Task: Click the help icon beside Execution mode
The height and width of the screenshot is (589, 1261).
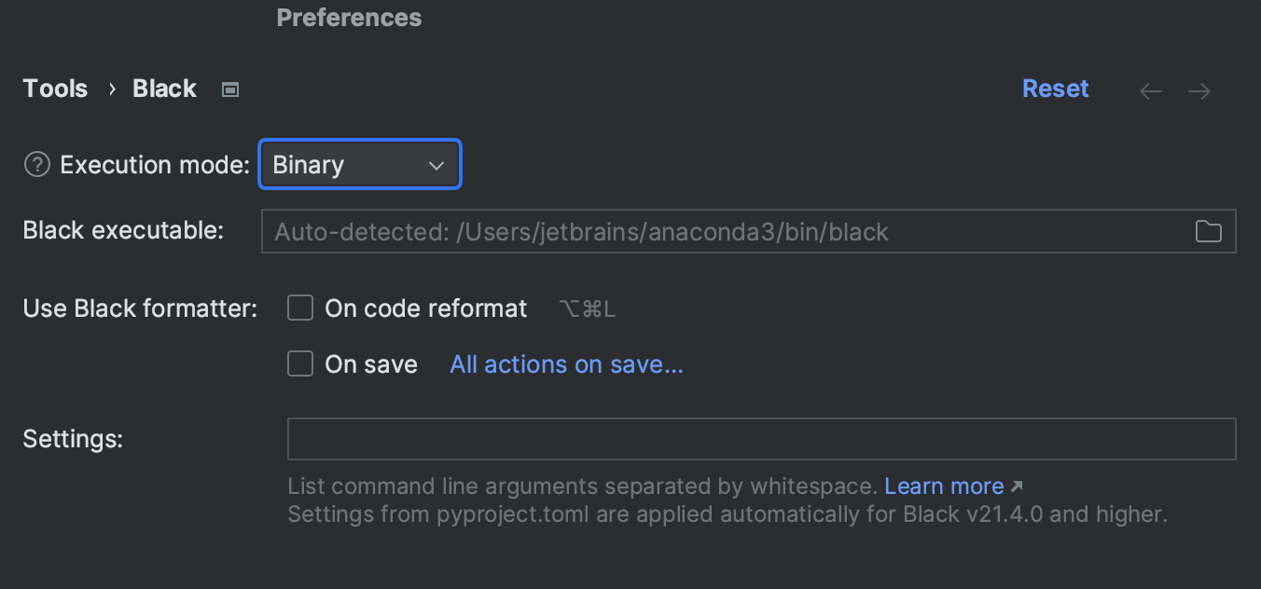Action: click(x=35, y=164)
